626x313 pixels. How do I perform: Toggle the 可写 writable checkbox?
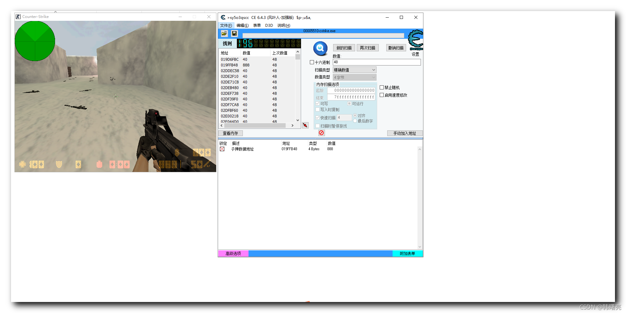[317, 104]
